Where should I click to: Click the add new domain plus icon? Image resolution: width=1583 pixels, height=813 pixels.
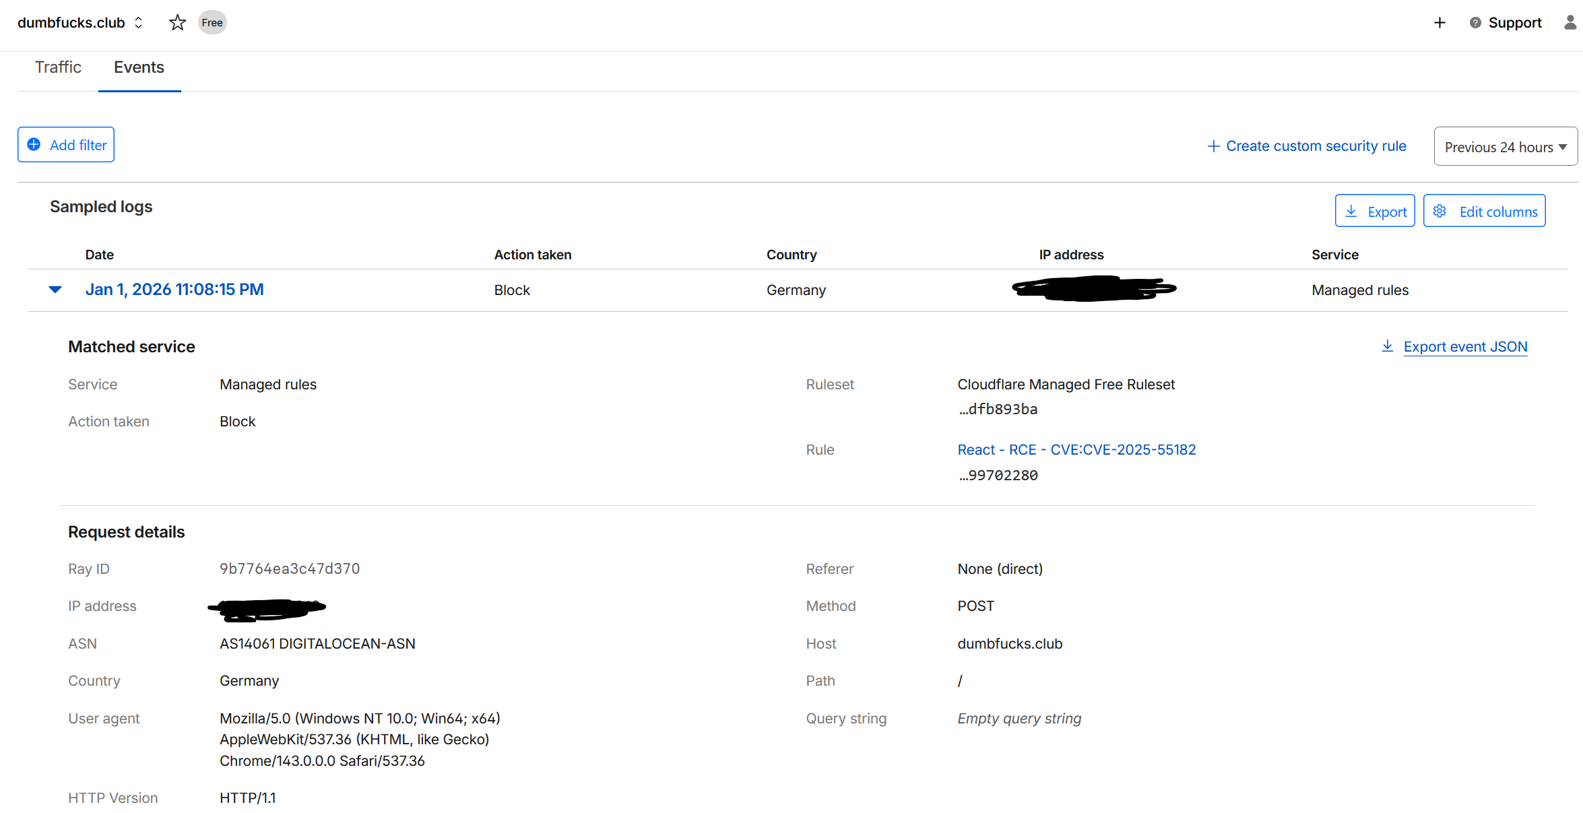click(1440, 22)
